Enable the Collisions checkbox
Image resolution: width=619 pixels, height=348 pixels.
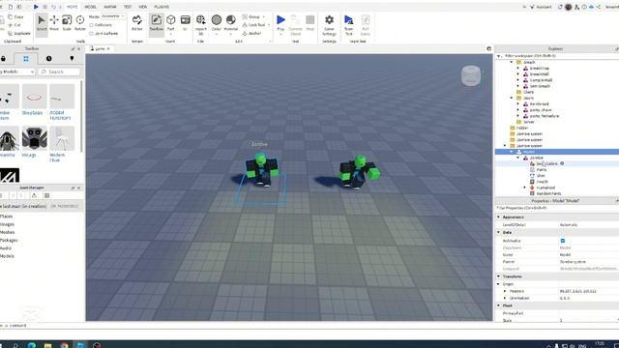coord(92,25)
